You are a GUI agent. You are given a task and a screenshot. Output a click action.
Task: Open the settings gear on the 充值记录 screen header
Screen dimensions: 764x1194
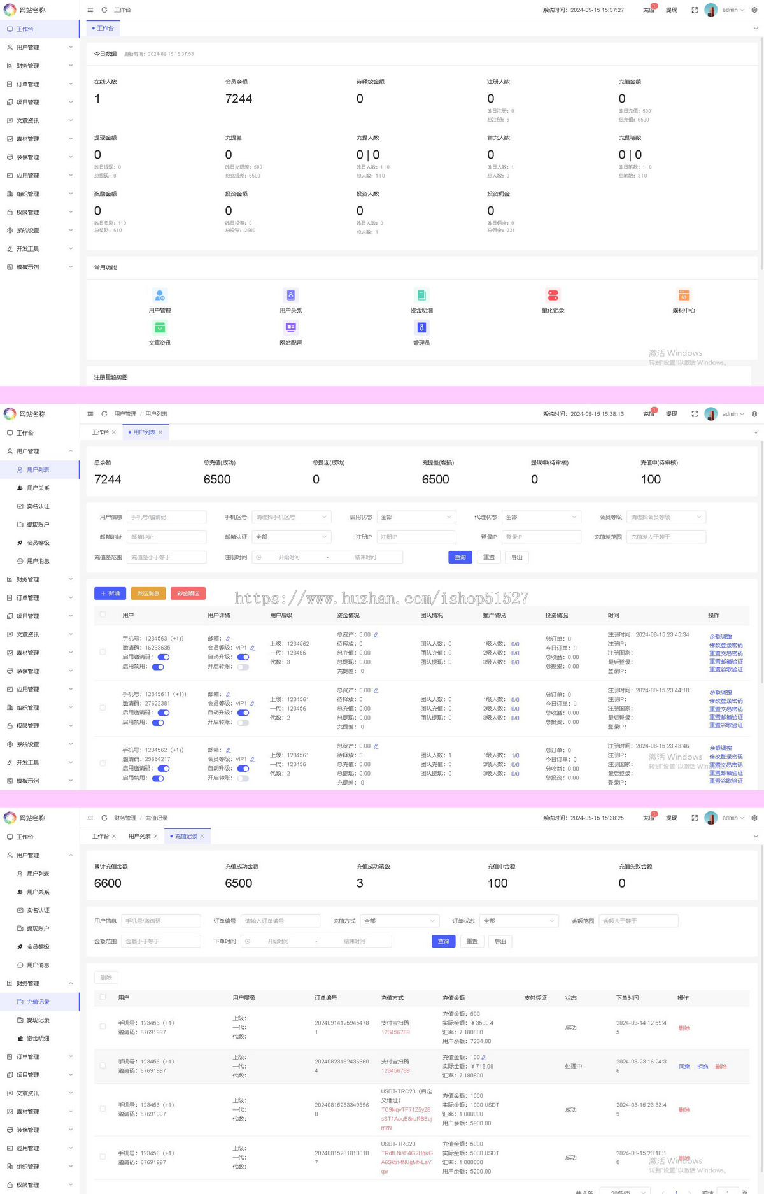point(754,818)
